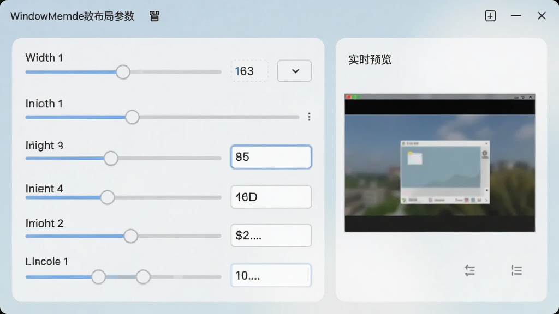The image size is (559, 314).
Task: Click the Irrioht 2 slider handle
Action: [x=131, y=236]
